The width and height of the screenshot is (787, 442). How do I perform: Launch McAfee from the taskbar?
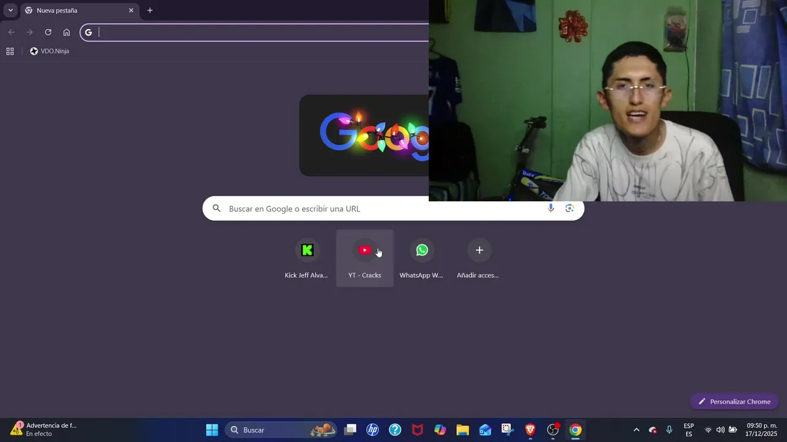click(x=417, y=430)
